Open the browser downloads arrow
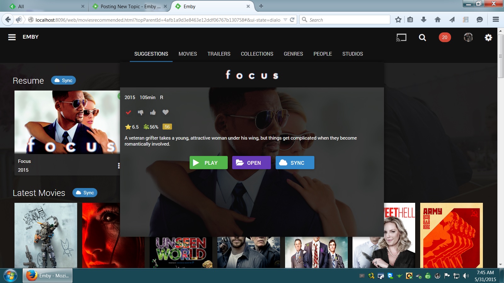The height and width of the screenshot is (283, 504). 424,20
